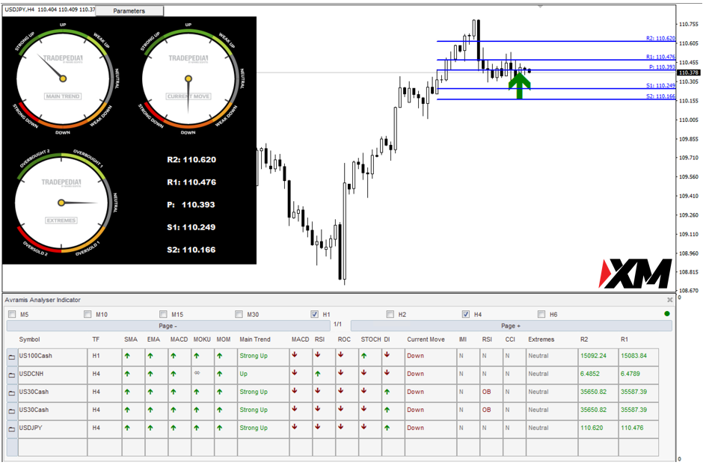The height and width of the screenshot is (471, 709).
Task: Click R2 value 110.620 in table
Action: 592,428
